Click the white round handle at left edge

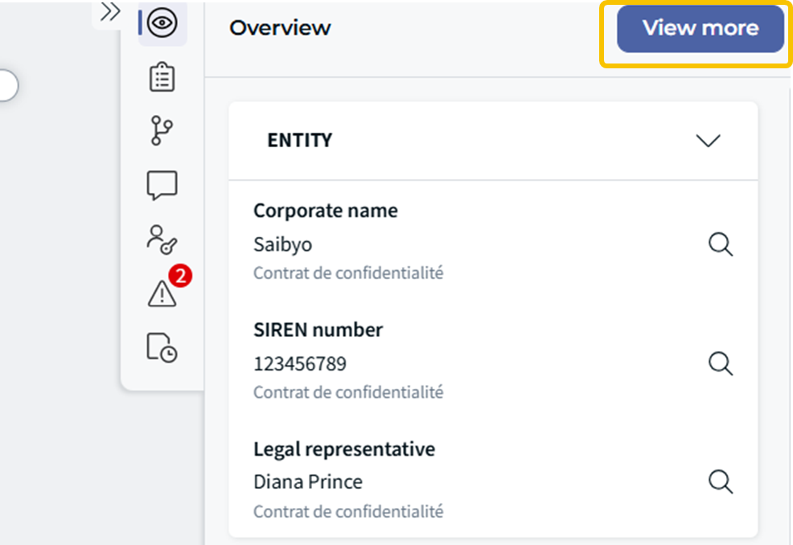(x=6, y=85)
